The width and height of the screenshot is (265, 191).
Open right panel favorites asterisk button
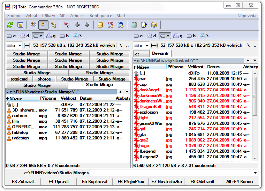(248, 60)
